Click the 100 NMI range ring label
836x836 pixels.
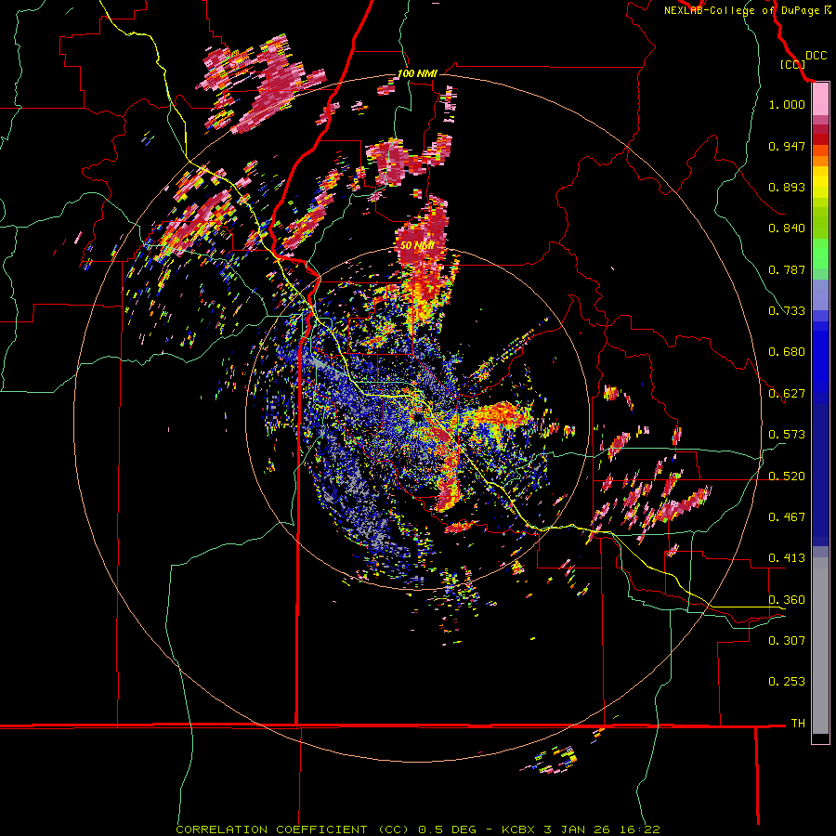tap(417, 73)
